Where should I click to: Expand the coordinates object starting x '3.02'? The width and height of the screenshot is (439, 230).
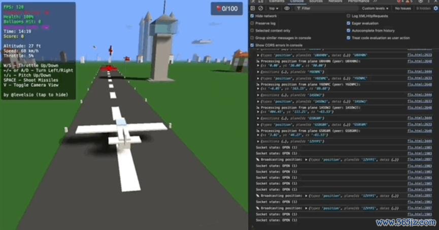pyautogui.click(x=258, y=135)
